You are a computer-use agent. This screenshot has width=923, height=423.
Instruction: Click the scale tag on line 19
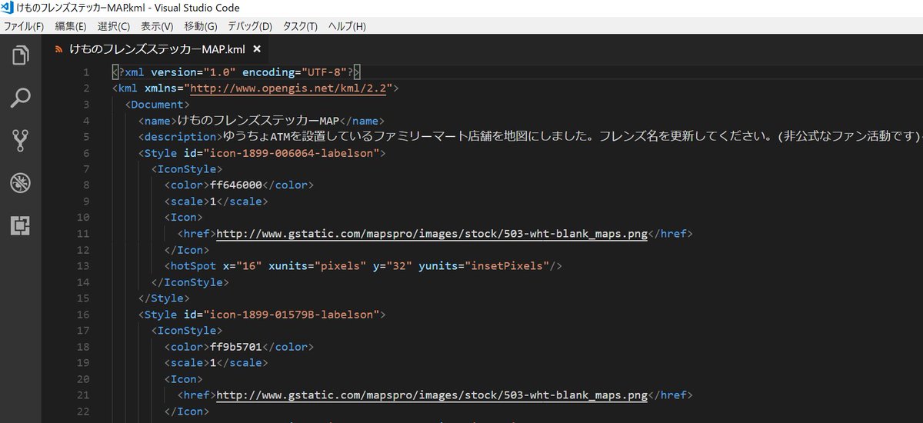tap(215, 363)
